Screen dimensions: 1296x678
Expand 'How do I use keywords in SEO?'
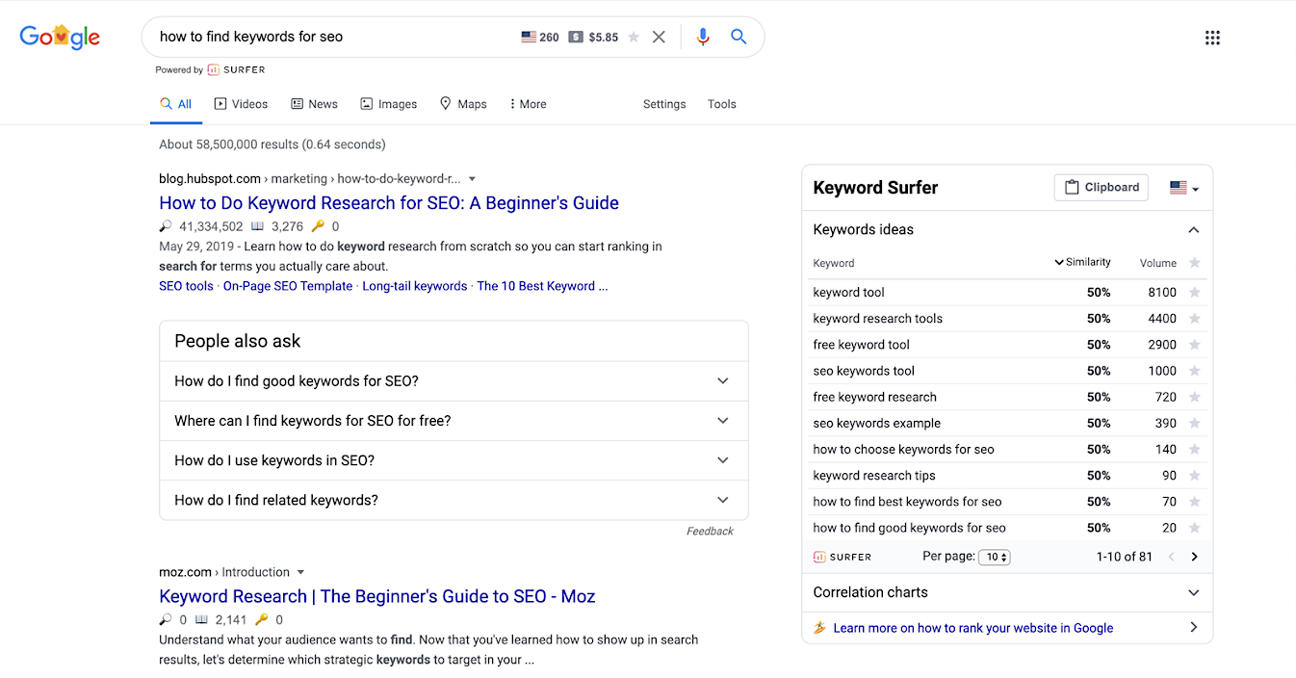pyautogui.click(x=454, y=460)
